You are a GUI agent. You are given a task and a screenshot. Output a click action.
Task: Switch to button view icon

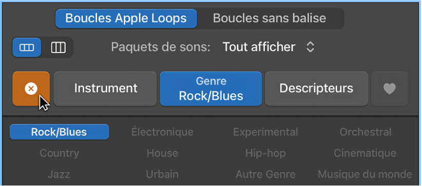[27, 48]
